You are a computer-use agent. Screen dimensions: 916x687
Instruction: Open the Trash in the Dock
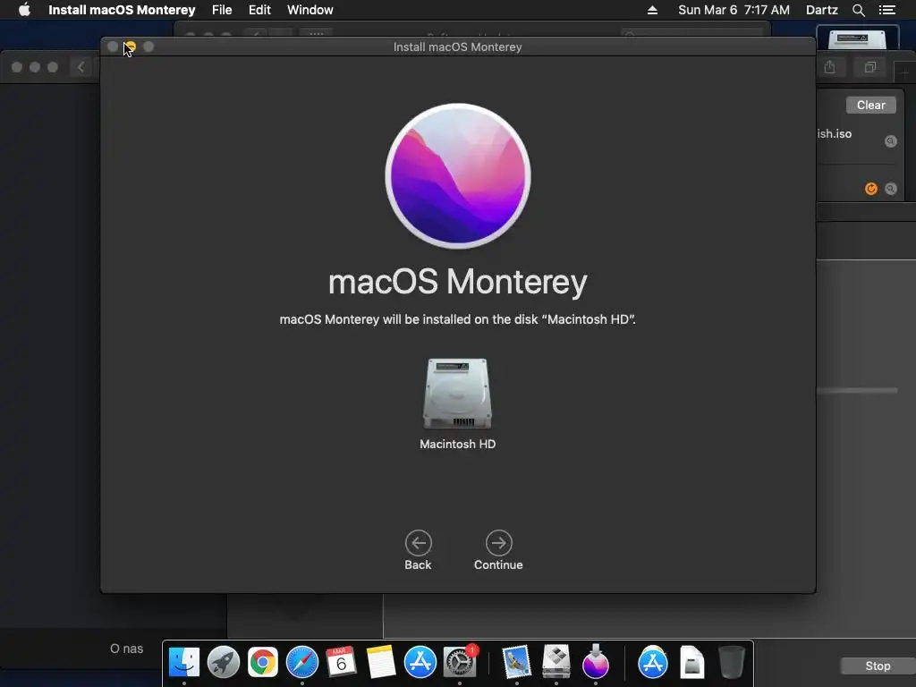coord(731,663)
